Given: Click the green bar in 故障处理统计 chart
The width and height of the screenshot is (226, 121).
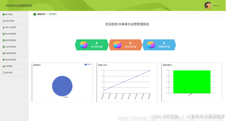Looking at the screenshot, I should pyautogui.click(x=192, y=82).
